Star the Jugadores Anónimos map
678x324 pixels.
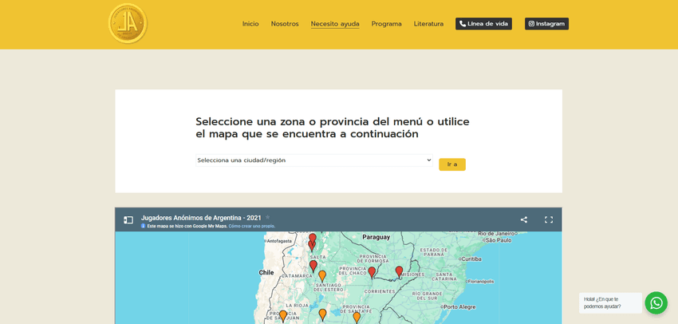(x=268, y=217)
